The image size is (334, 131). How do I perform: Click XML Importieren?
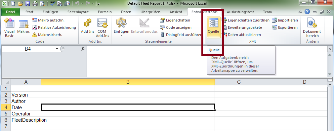pyautogui.click(x=285, y=20)
